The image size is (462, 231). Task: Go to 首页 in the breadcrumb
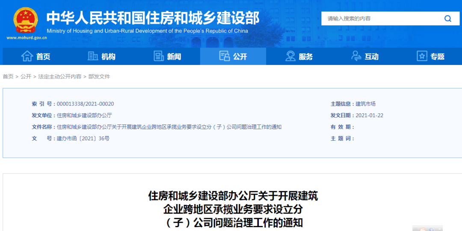pos(8,77)
